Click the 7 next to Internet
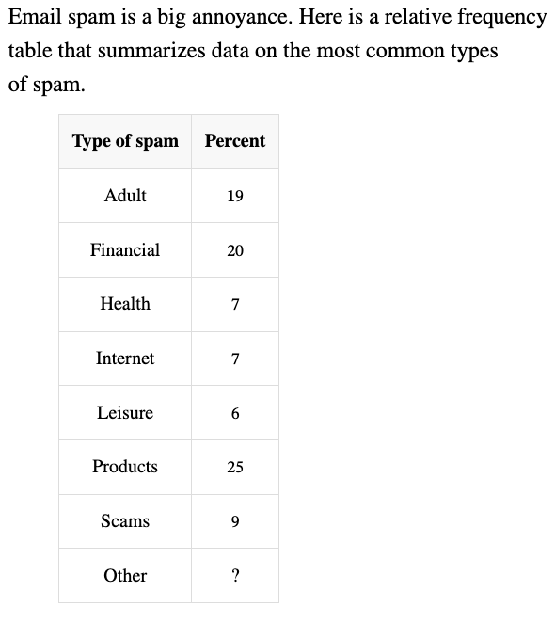Viewport: 555px width, 623px height. click(235, 359)
